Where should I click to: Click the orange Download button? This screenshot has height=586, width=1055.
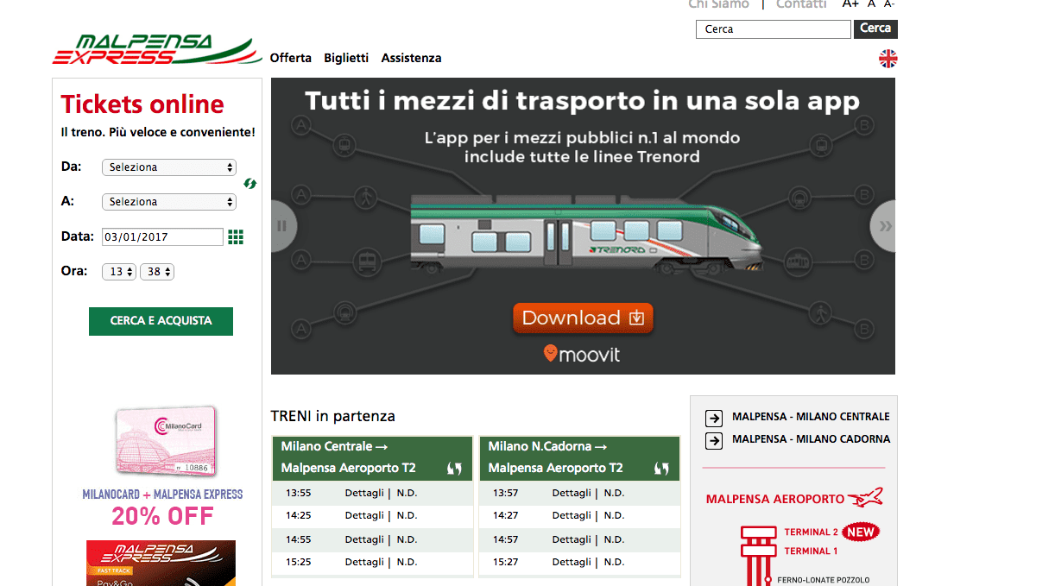tap(583, 318)
